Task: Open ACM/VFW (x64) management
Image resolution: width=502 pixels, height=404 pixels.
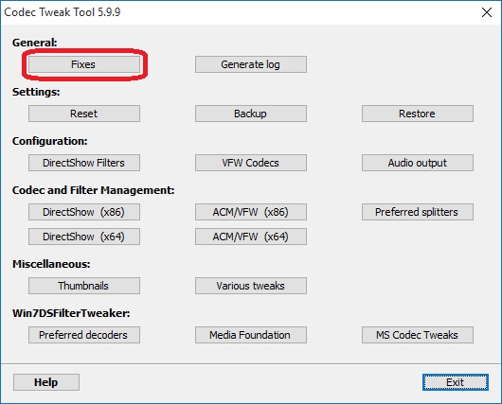Action: point(251,237)
